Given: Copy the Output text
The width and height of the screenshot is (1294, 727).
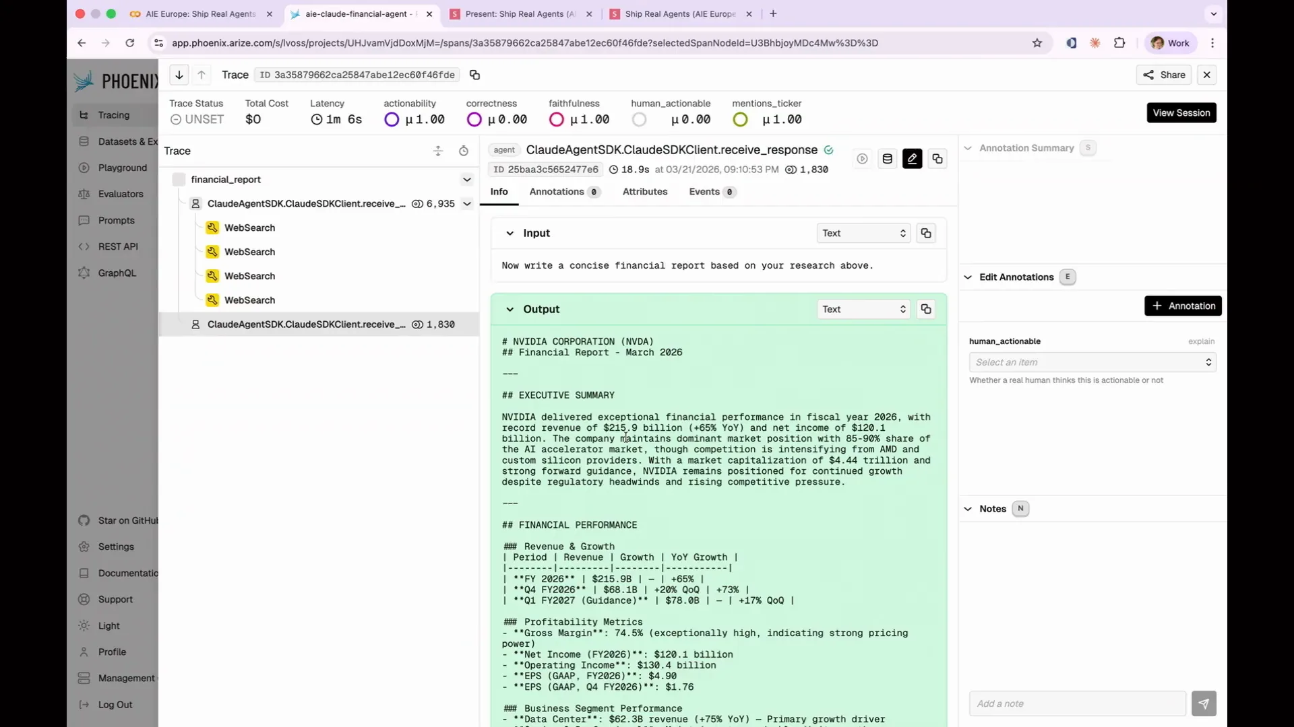Looking at the screenshot, I should [x=926, y=310].
